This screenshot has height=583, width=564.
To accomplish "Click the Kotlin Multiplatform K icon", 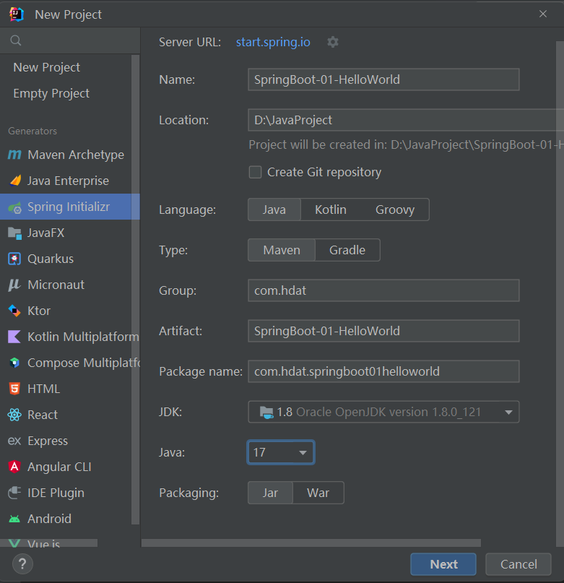I will 14,337.
